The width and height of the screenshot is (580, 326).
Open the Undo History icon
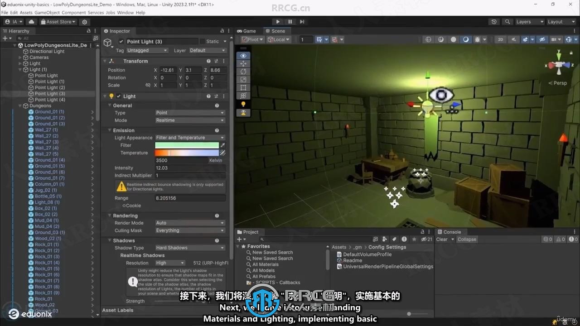494,22
